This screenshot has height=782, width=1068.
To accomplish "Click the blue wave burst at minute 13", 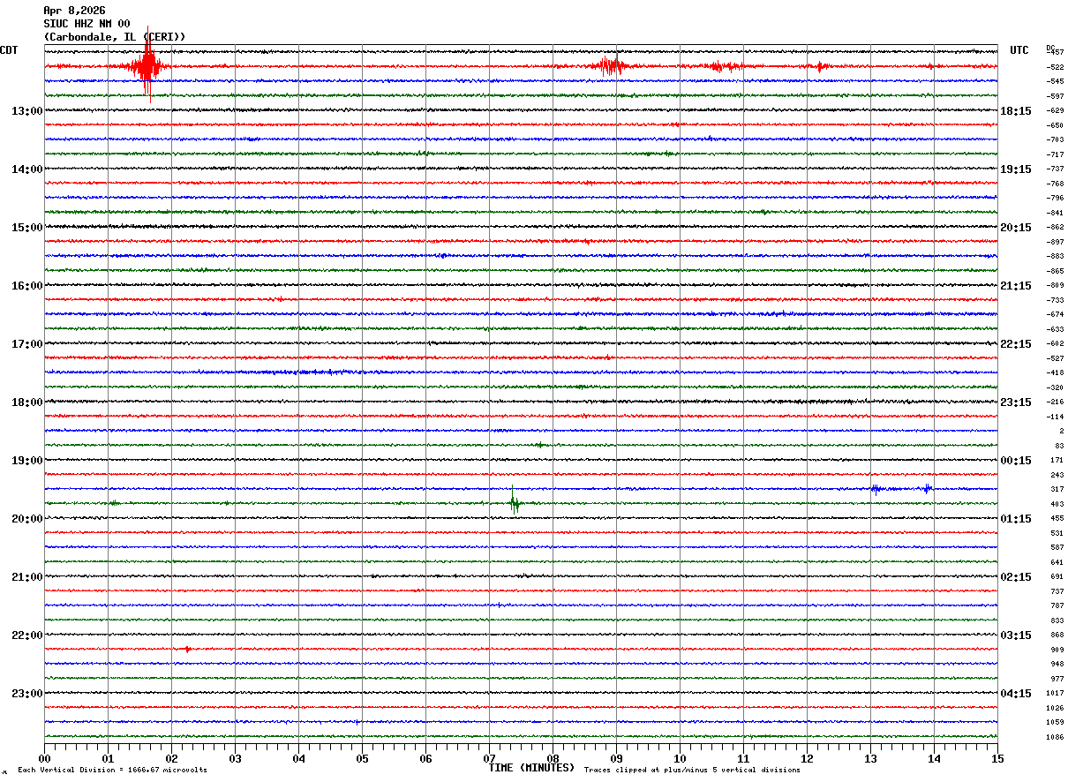I will pyautogui.click(x=875, y=488).
